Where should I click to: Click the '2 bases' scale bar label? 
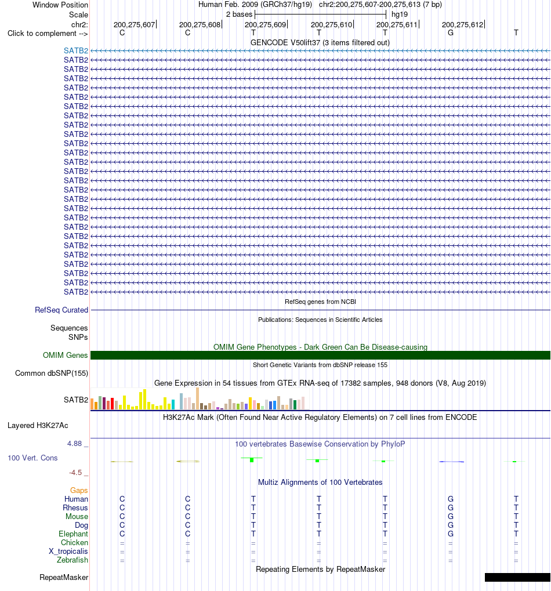click(x=239, y=14)
